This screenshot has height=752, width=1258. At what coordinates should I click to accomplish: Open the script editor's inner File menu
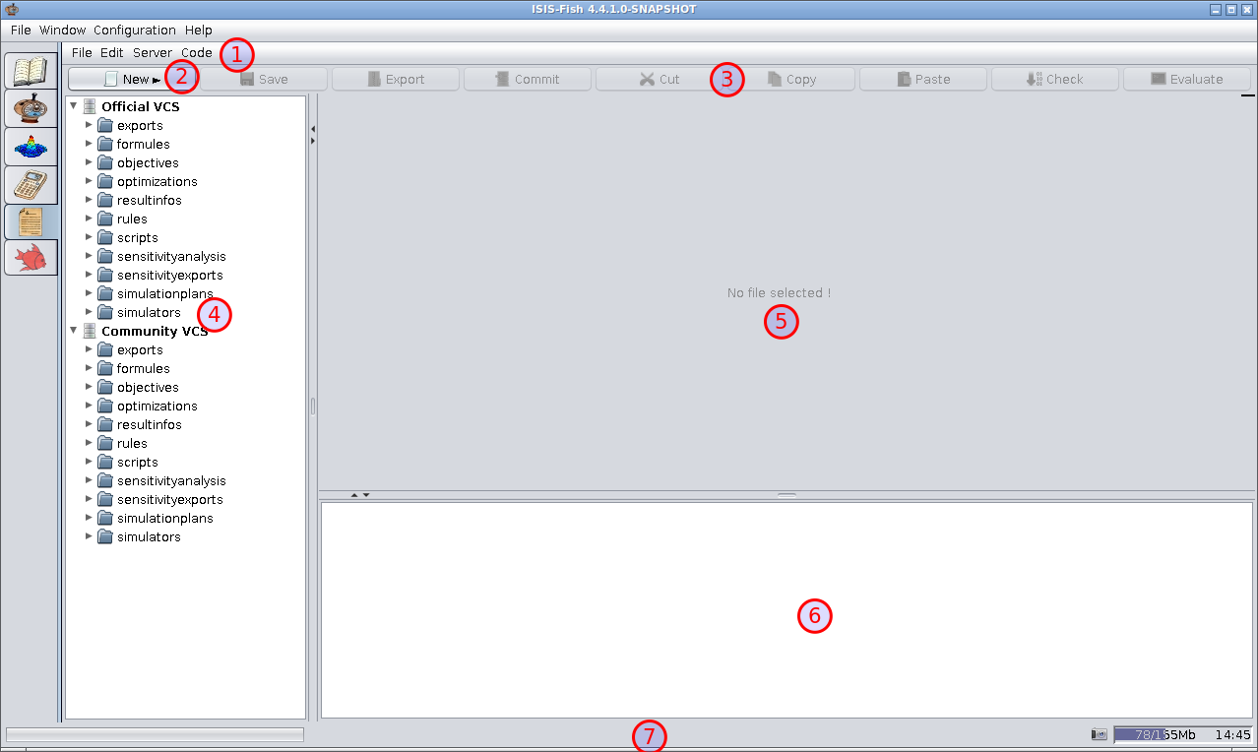point(82,52)
